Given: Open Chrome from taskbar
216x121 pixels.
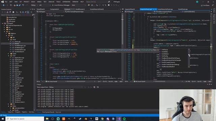Looking at the screenshot, I should coord(102,119).
